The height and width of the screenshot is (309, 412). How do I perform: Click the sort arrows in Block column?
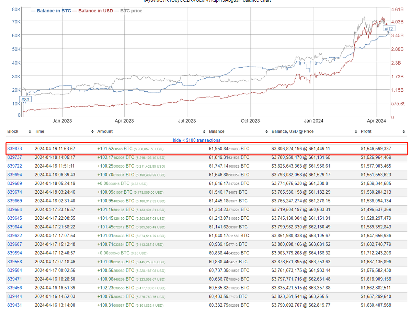(30, 131)
